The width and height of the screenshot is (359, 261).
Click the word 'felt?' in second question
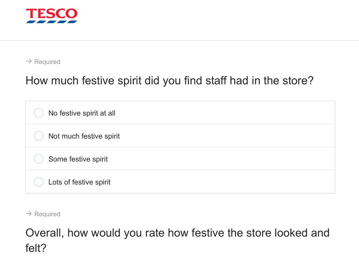point(36,248)
